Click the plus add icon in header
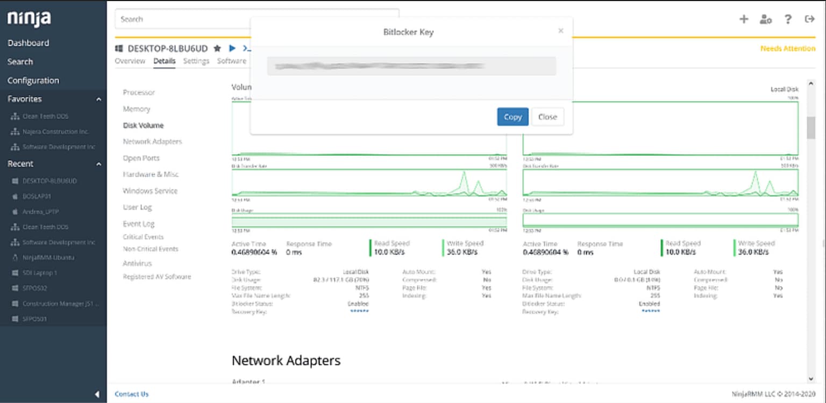826x403 pixels. coord(744,19)
